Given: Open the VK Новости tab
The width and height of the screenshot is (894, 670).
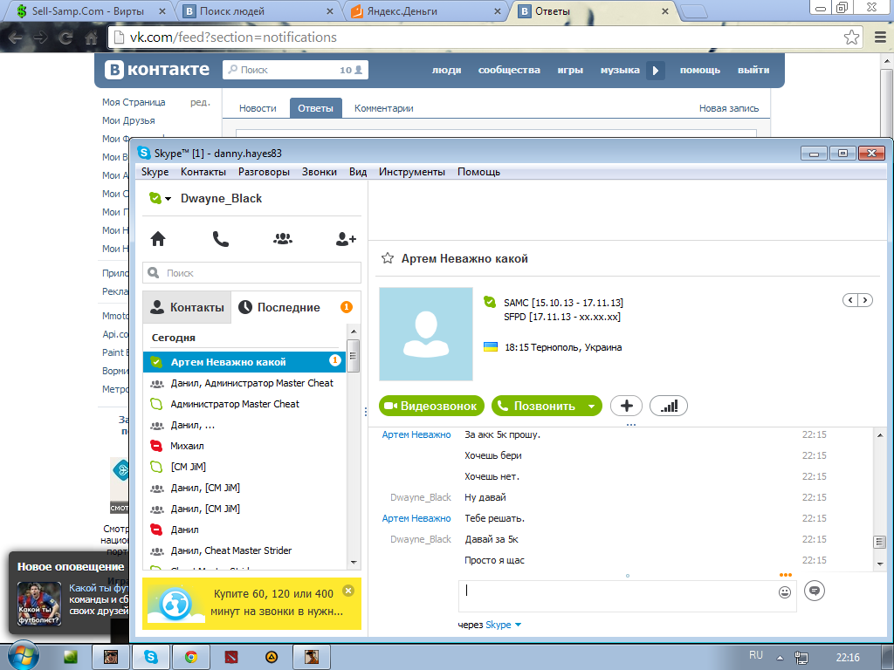Looking at the screenshot, I should [258, 108].
